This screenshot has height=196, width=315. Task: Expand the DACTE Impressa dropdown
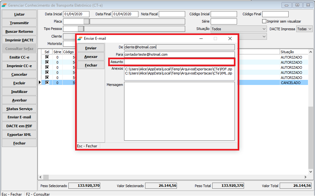pyautogui.click(x=304, y=29)
